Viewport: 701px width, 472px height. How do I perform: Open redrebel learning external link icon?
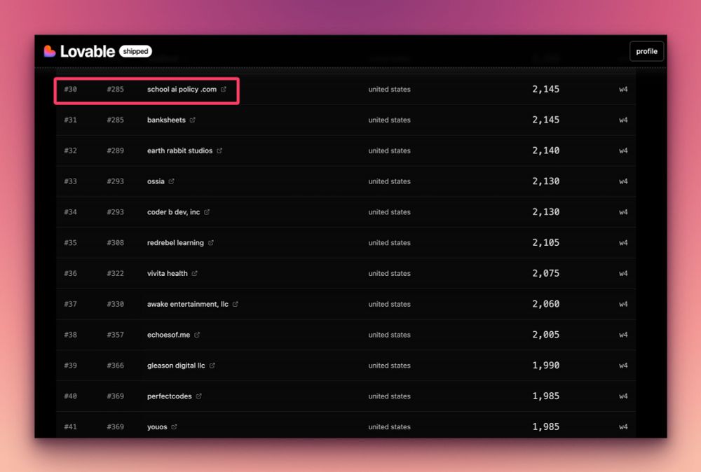pyautogui.click(x=210, y=243)
